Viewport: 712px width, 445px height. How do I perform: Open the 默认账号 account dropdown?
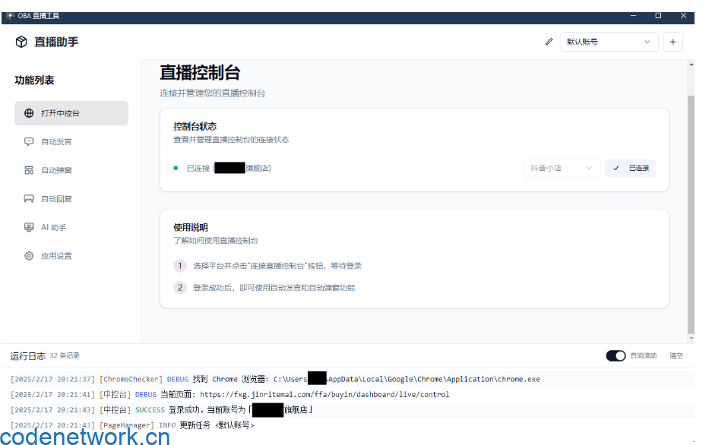pyautogui.click(x=609, y=42)
